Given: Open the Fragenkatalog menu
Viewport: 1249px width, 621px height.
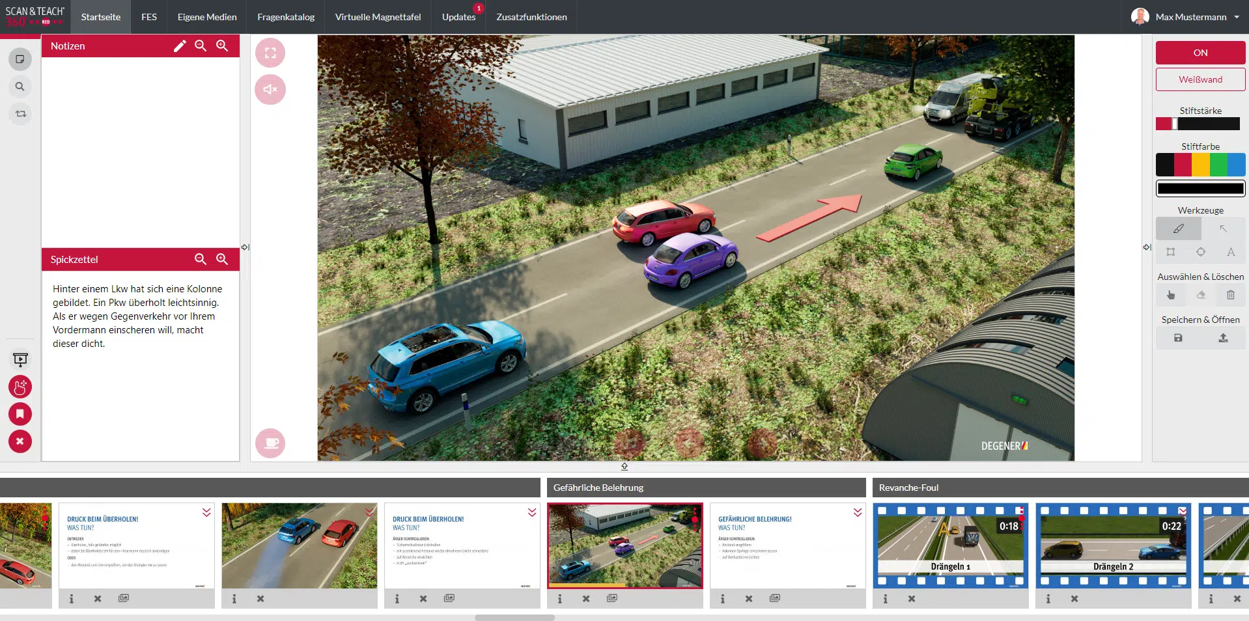Looking at the screenshot, I should coord(286,17).
